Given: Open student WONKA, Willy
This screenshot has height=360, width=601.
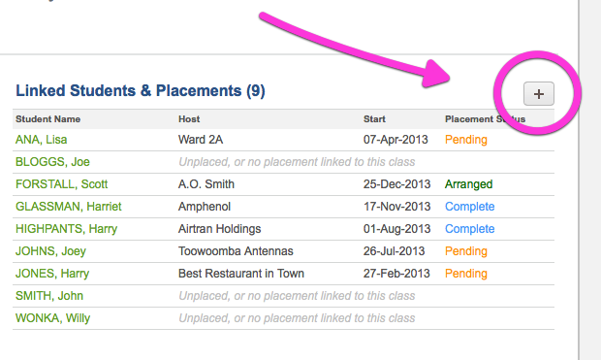Looking at the screenshot, I should coord(52,318).
